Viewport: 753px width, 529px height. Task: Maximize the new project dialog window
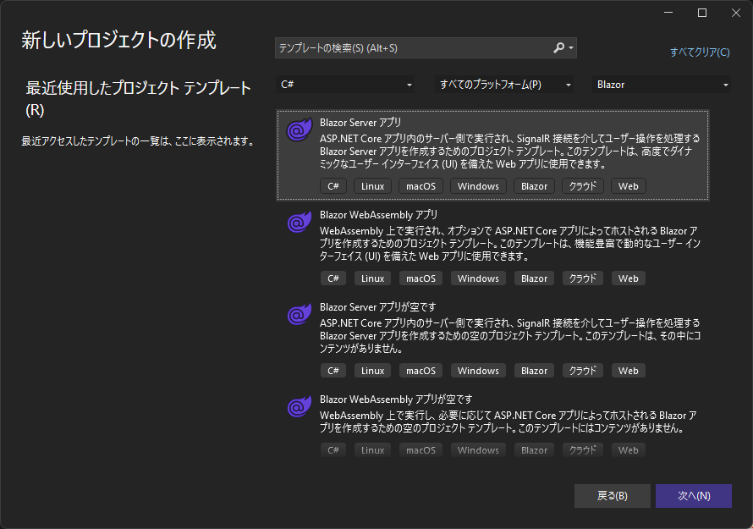pyautogui.click(x=702, y=13)
